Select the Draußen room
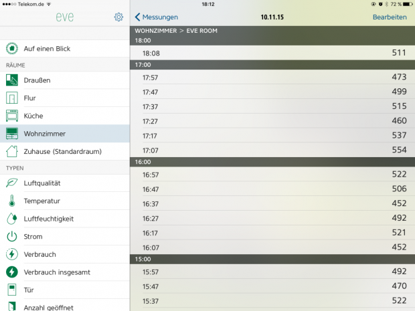This screenshot has width=415, height=311. pos(65,80)
